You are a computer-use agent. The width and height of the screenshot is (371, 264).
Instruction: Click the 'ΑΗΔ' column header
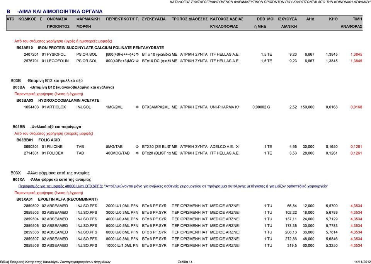(x=310, y=19)
